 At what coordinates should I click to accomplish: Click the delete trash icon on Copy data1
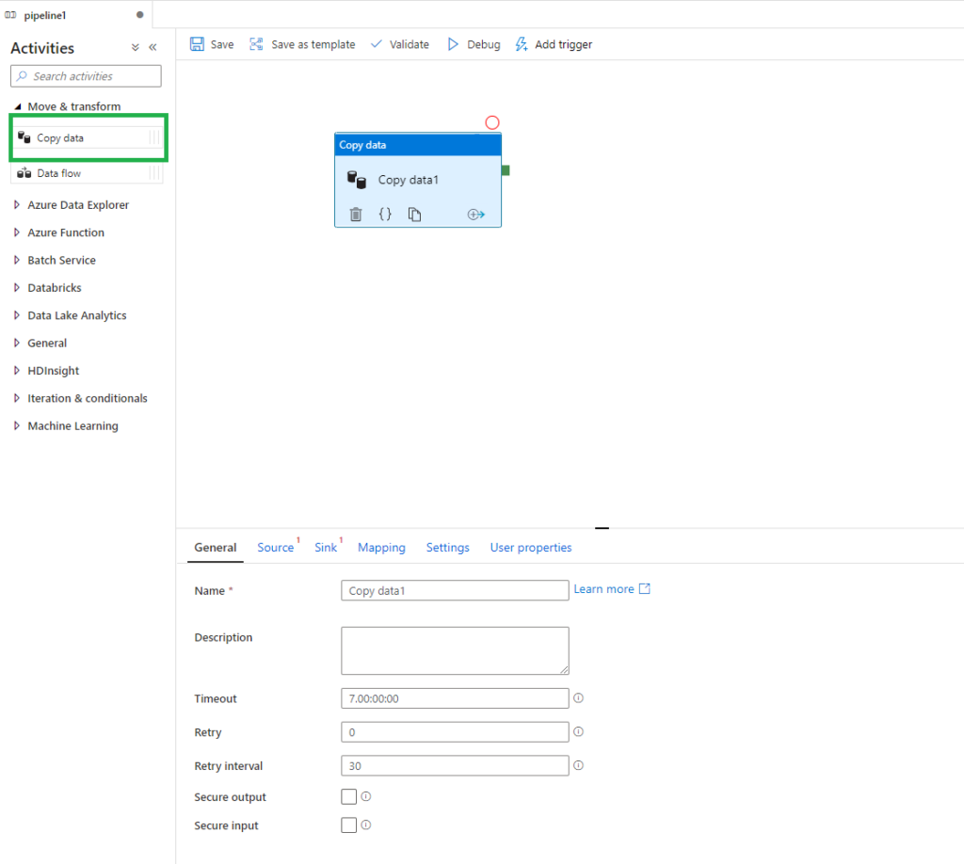[x=356, y=215]
